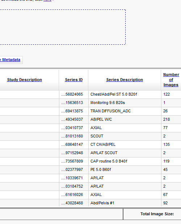Select series row ....56824065
This screenshot has width=181, height=224.
pos(90,94)
